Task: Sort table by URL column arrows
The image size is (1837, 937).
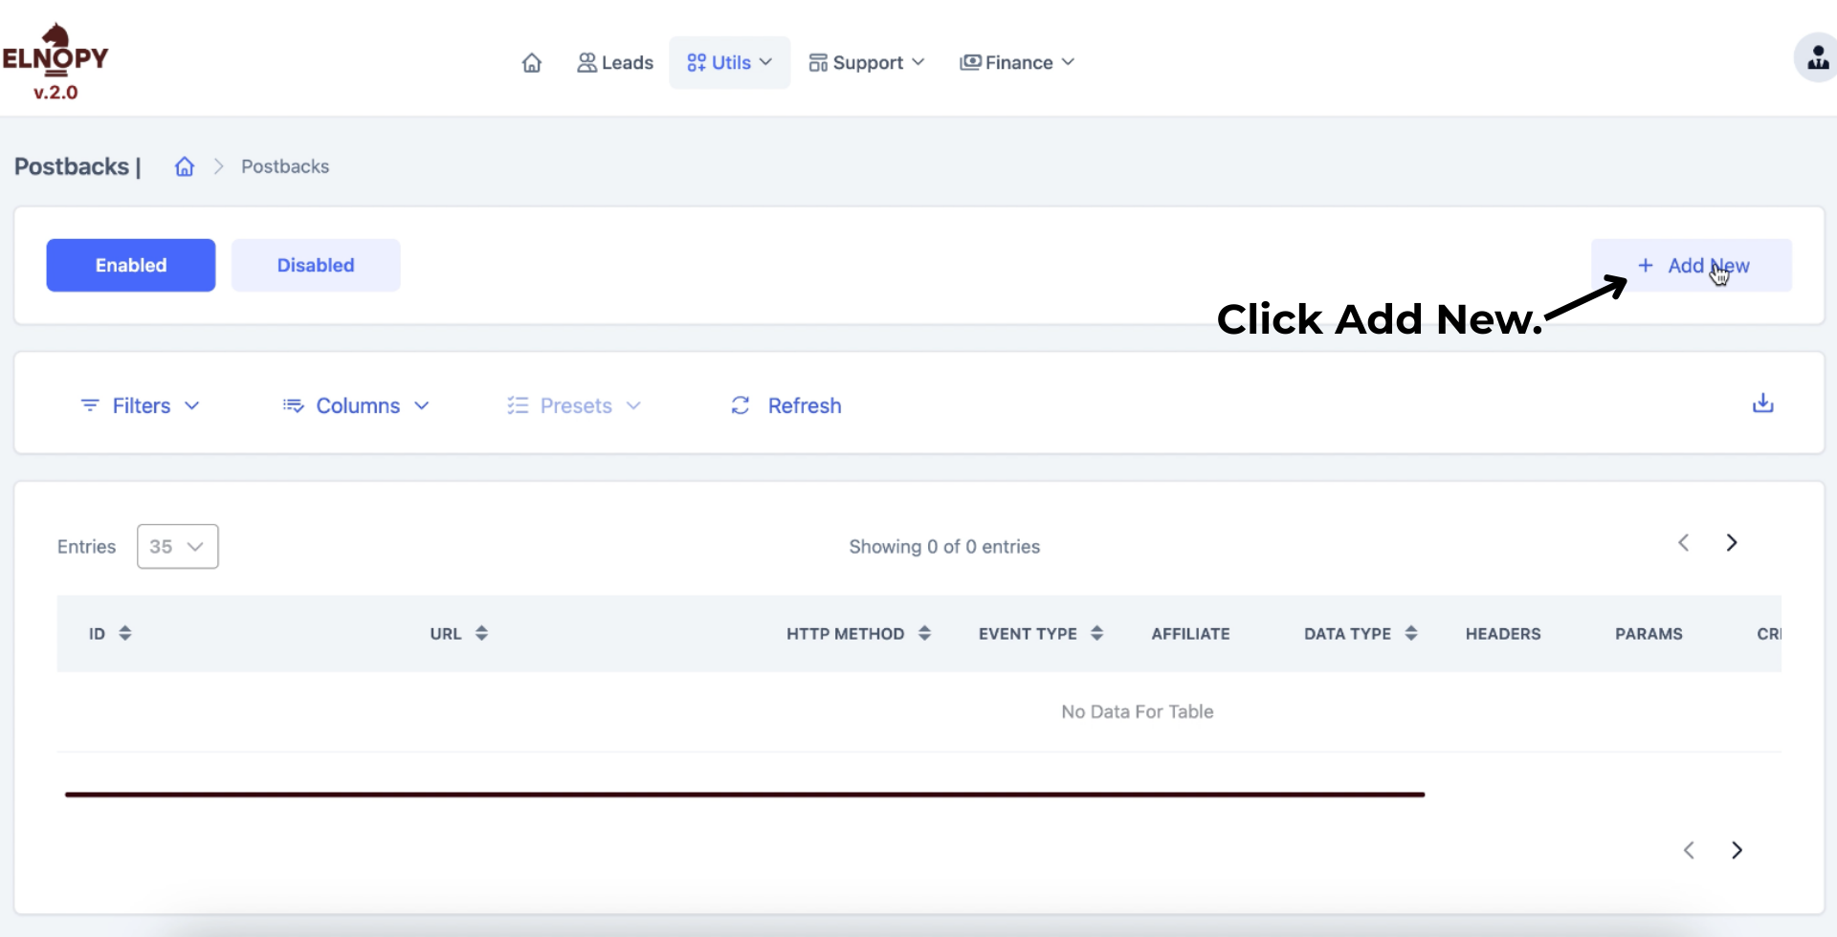Action: click(481, 633)
